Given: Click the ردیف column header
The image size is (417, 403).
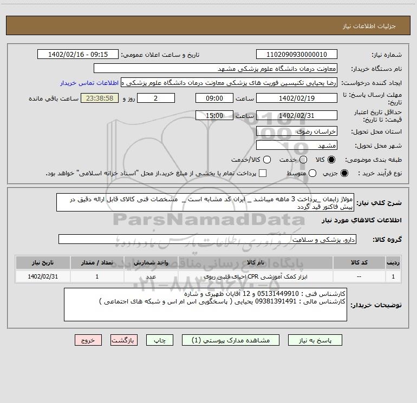Looking at the screenshot, I should coord(393,262).
